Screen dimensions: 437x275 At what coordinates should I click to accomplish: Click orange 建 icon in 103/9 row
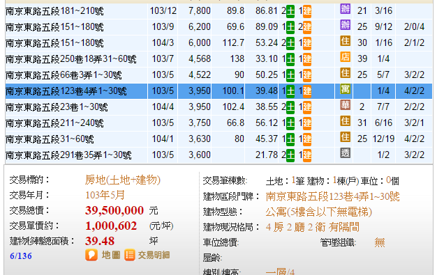[x=307, y=28]
